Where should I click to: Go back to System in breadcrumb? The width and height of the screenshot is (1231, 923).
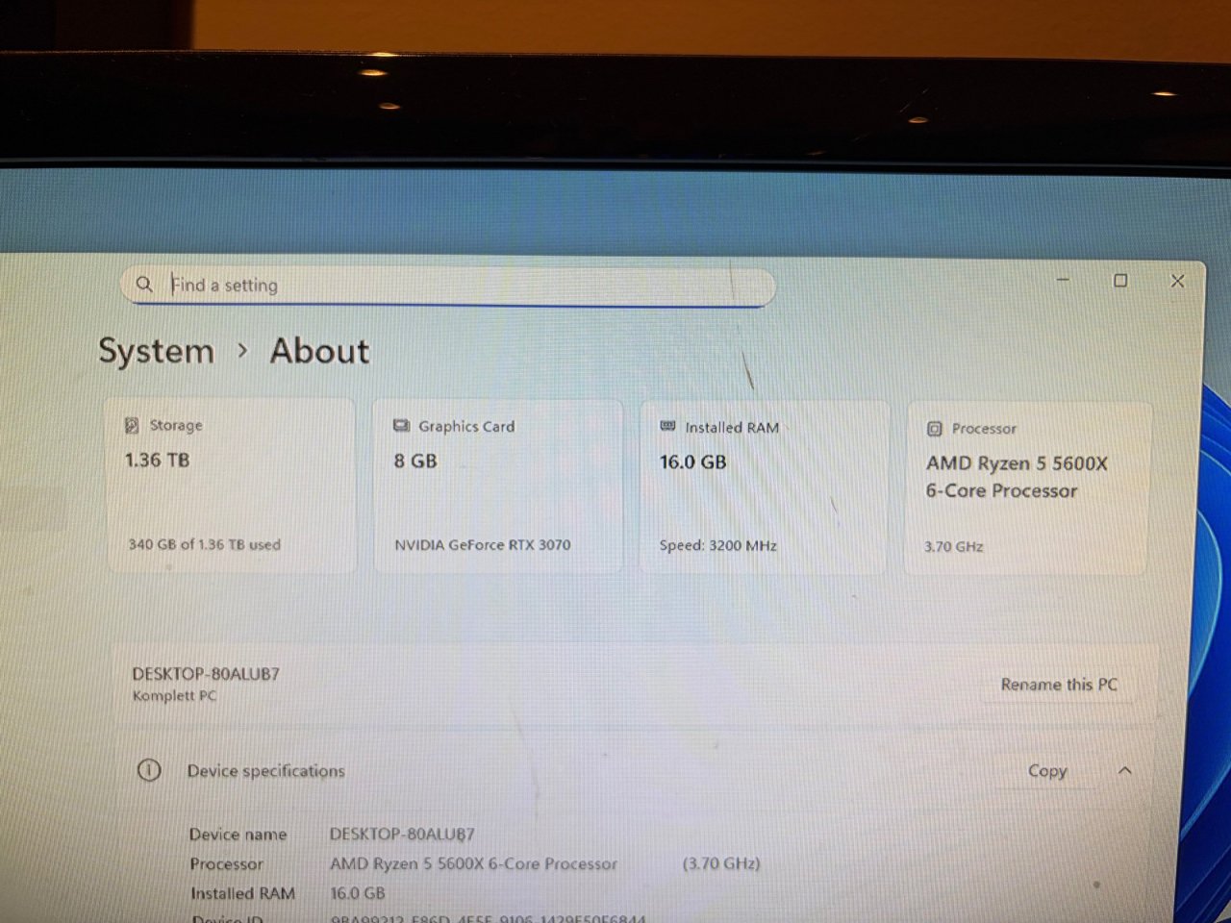pyautogui.click(x=156, y=351)
